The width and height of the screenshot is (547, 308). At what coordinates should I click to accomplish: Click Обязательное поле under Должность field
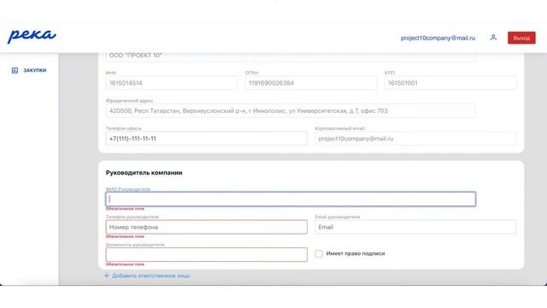(125, 264)
